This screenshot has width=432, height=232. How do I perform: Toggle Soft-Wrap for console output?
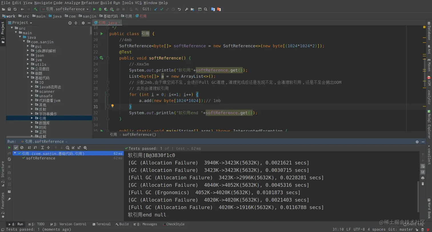(x=423, y=166)
